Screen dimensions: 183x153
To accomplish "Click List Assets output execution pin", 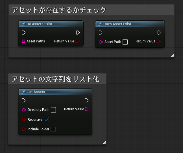I will coord(87,100).
